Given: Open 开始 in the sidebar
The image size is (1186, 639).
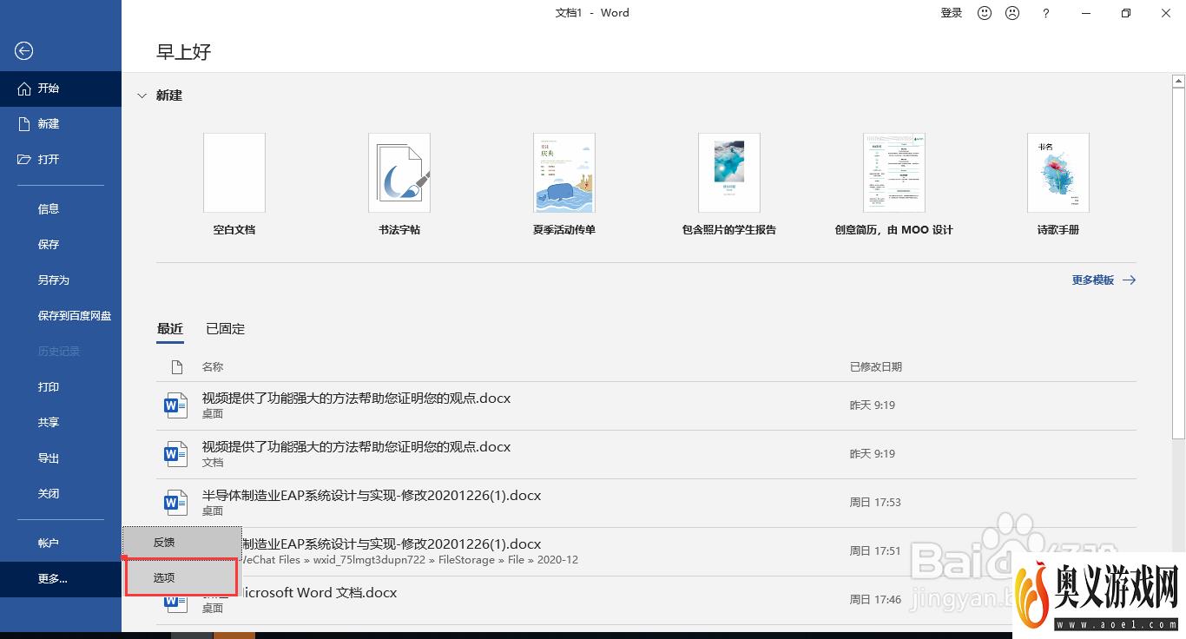Looking at the screenshot, I should (x=61, y=89).
